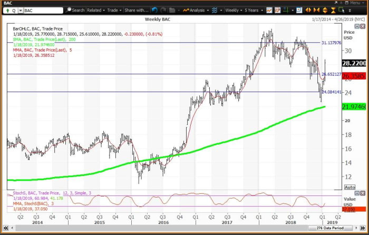Open the Related menu
The height and width of the screenshot is (235, 369).
tap(96, 10)
